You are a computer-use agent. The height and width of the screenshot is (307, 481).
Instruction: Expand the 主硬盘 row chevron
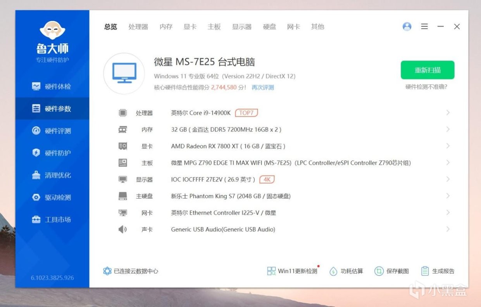coord(448,196)
